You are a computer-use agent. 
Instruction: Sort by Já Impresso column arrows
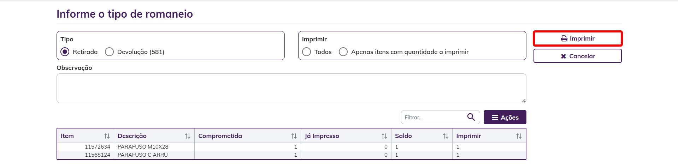[x=384, y=136]
